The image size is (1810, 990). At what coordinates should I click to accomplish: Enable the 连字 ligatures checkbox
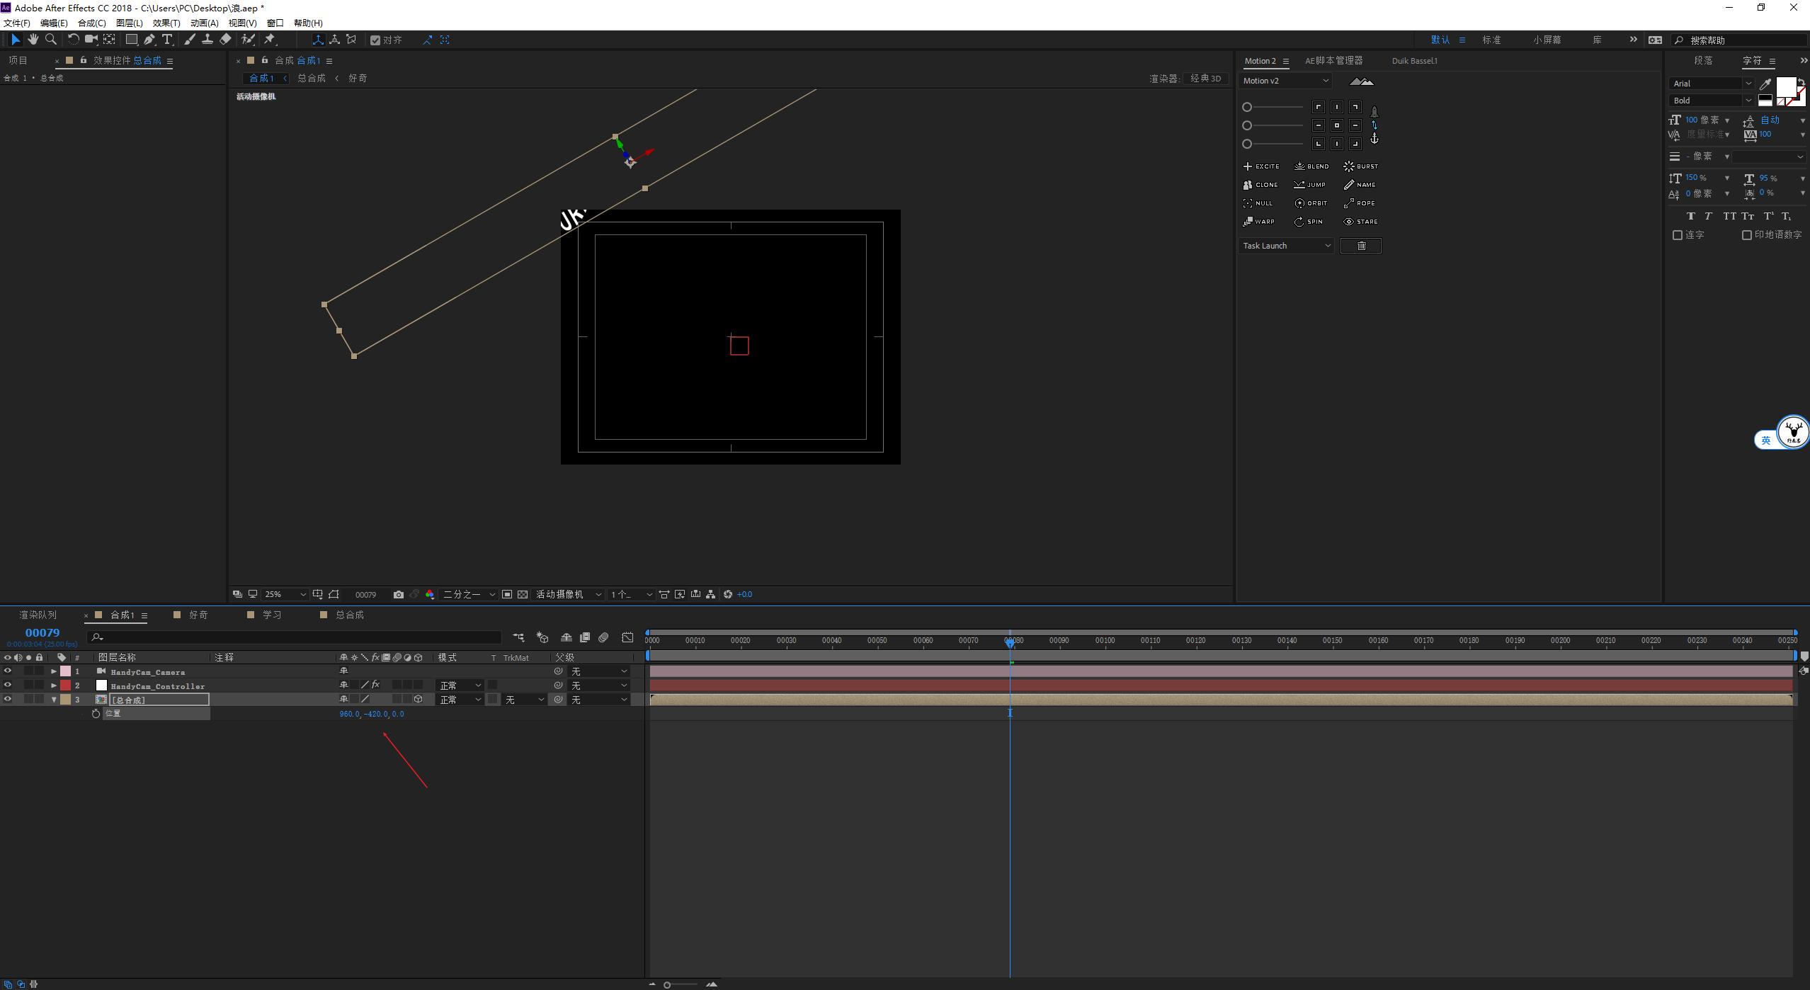click(x=1678, y=235)
